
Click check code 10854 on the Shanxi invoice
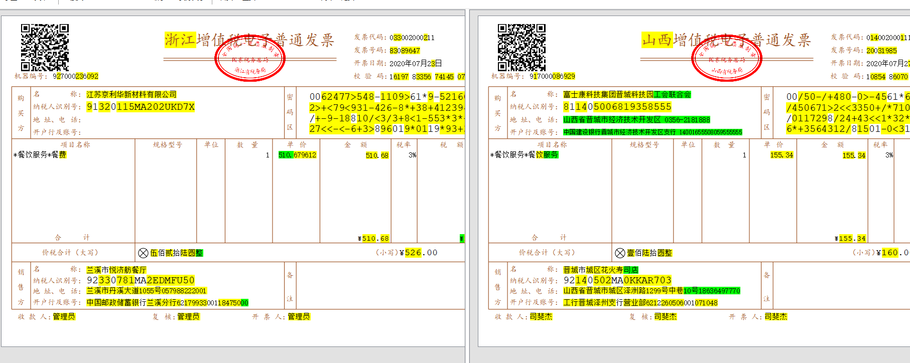click(x=876, y=77)
